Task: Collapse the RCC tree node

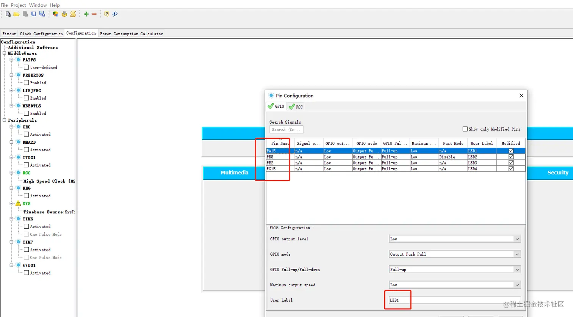Action: [x=11, y=173]
